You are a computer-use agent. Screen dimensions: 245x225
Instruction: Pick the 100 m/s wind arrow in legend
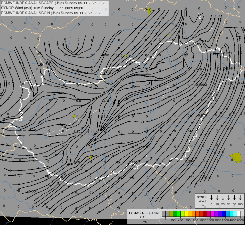240,198
